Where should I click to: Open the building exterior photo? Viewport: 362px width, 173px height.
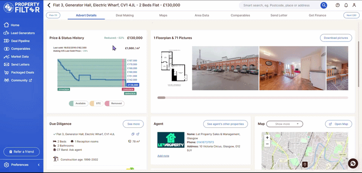(x=225, y=68)
